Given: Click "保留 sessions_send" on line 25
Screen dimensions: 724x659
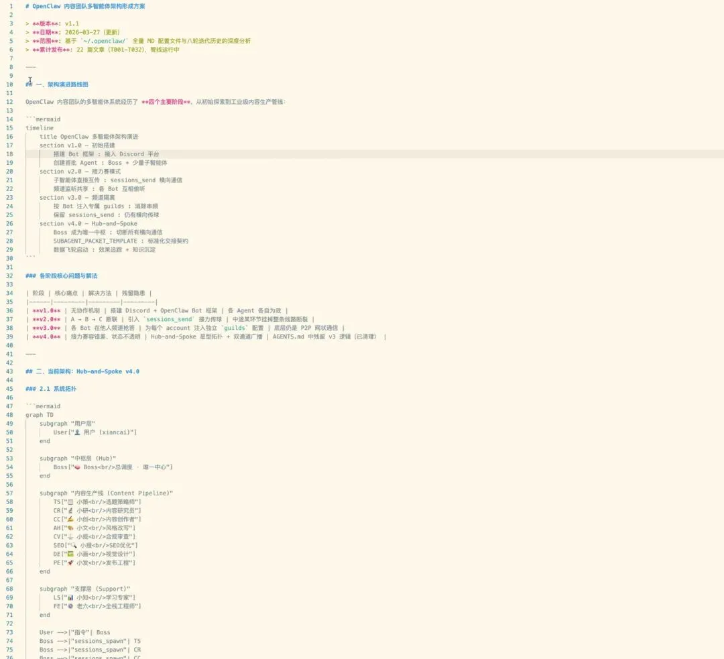Looking at the screenshot, I should click(x=84, y=215).
